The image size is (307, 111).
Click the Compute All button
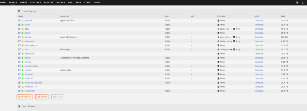pos(25,97)
